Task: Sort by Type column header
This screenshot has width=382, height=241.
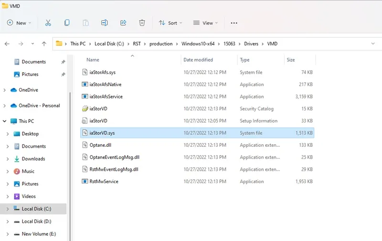Action: click(x=244, y=60)
